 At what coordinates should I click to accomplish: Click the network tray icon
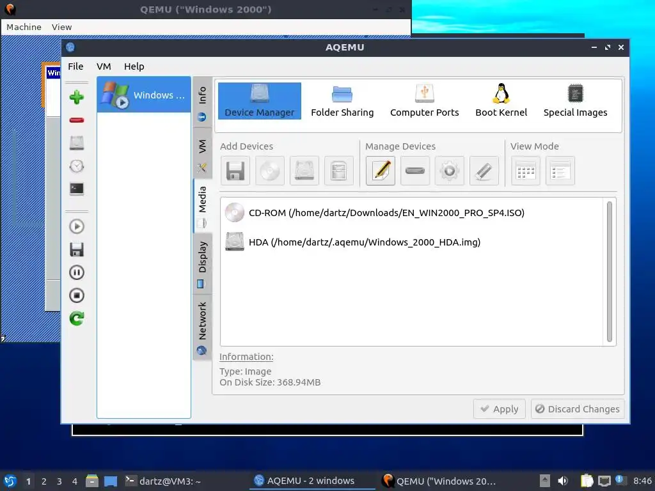coord(604,481)
